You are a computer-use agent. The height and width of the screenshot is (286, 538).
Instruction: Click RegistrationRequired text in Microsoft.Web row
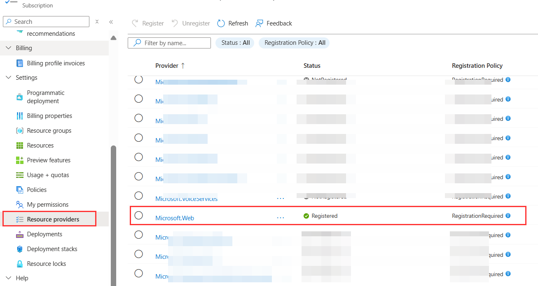(x=477, y=216)
